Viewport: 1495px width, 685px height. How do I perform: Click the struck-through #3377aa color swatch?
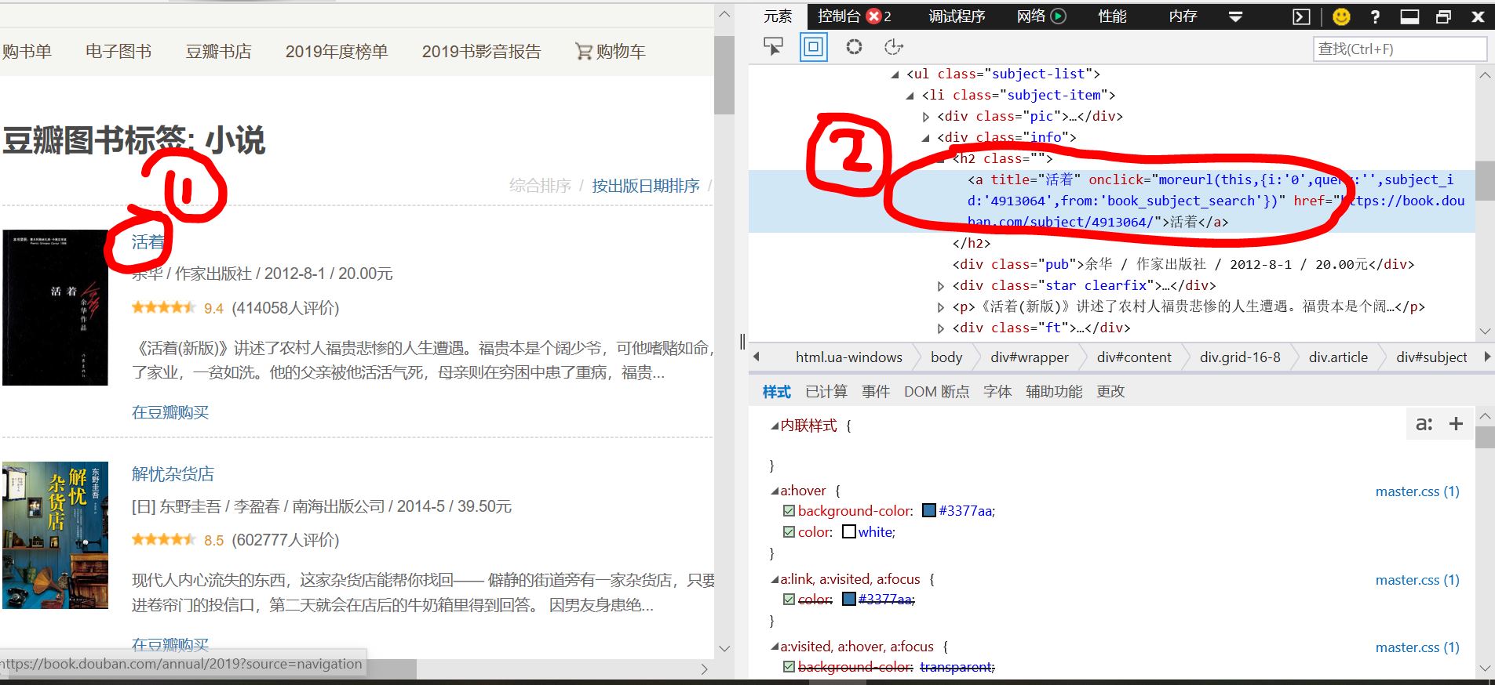(849, 600)
